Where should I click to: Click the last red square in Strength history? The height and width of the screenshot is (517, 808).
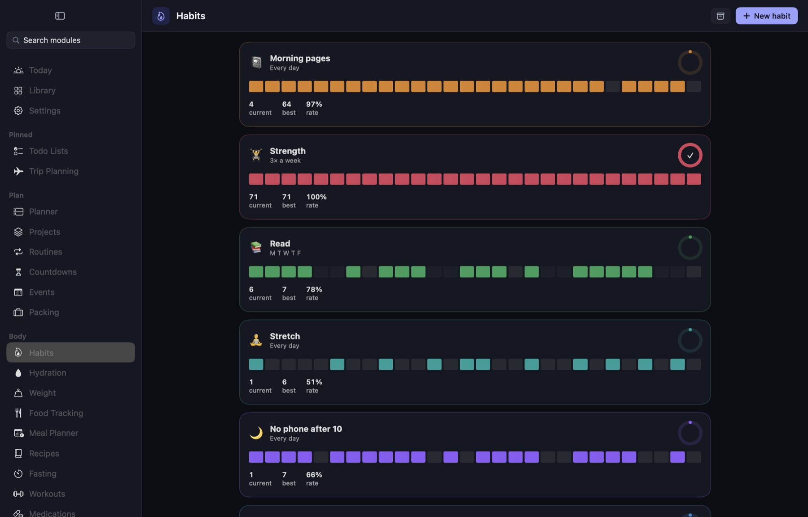pyautogui.click(x=694, y=179)
